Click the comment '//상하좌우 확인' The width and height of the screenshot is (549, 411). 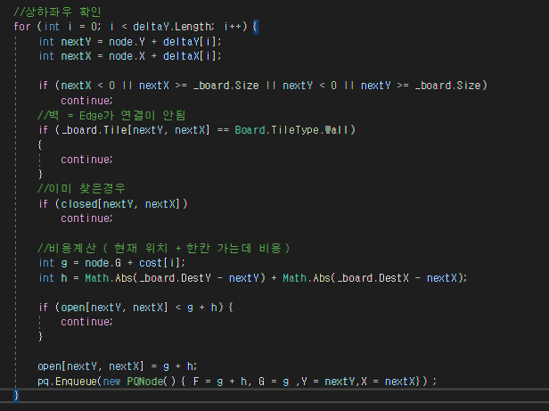tap(57, 12)
